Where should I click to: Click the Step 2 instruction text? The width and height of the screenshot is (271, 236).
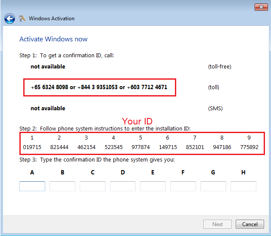click(x=105, y=128)
